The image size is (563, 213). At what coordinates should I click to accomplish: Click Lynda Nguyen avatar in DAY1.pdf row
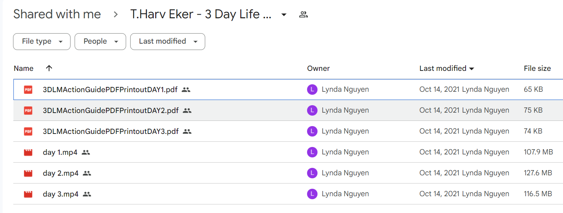point(312,90)
